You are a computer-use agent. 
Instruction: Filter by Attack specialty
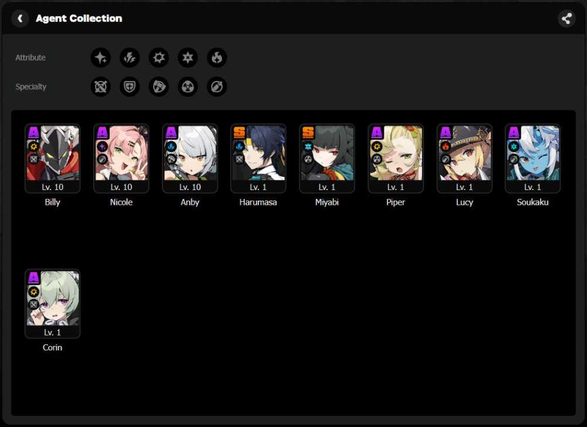100,87
